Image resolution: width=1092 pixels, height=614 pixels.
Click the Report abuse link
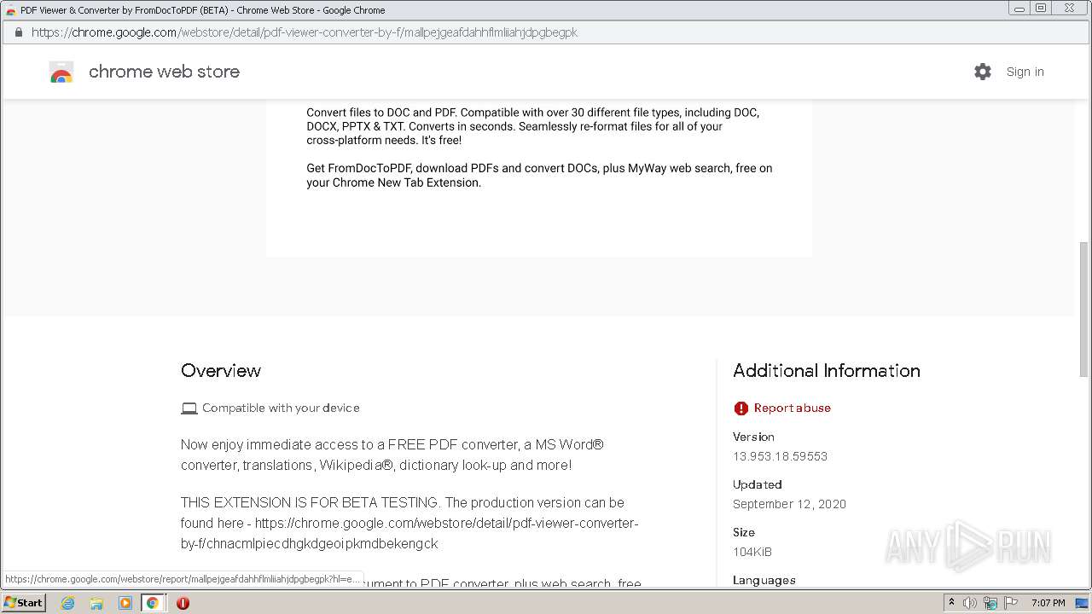pos(792,408)
